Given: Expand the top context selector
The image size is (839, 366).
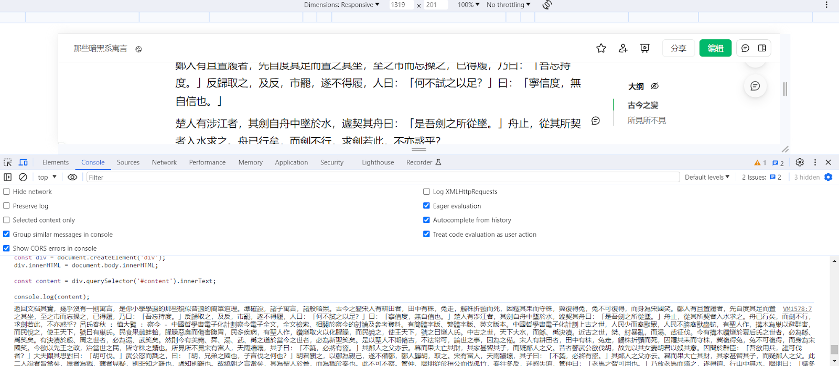Looking at the screenshot, I should click(47, 177).
